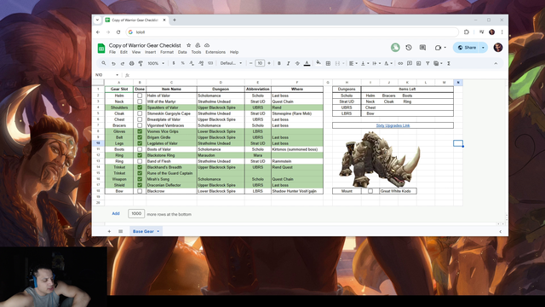Check Done for Bow row

(140, 191)
